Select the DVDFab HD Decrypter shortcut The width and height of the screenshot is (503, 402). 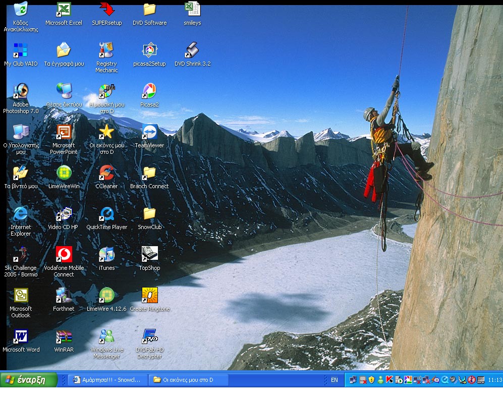(x=149, y=336)
